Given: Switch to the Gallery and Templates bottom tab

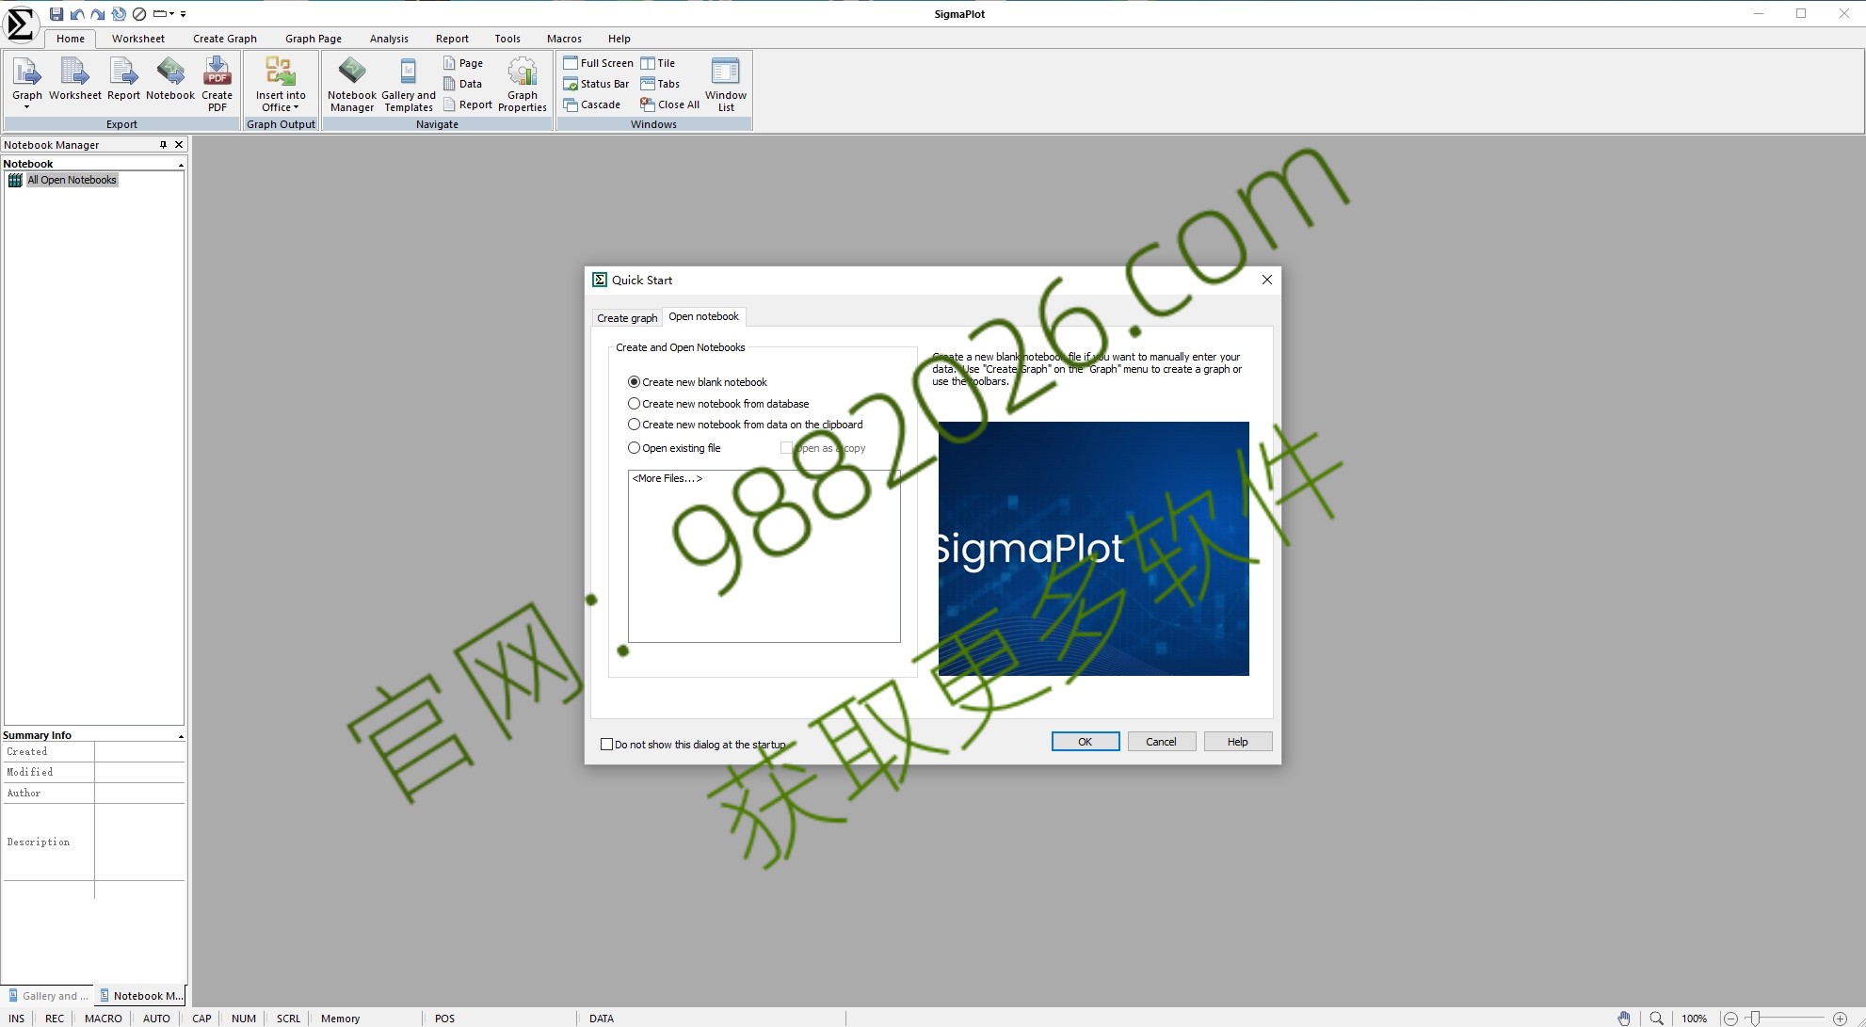Looking at the screenshot, I should [x=49, y=996].
